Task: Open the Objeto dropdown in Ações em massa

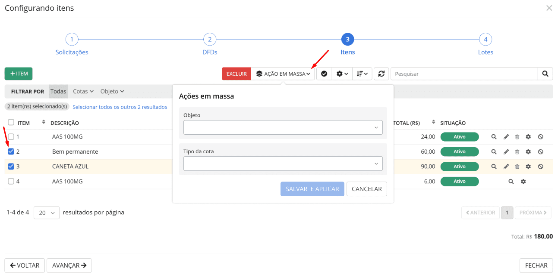Action: tap(283, 127)
